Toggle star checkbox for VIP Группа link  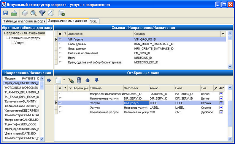[x=60, y=39]
